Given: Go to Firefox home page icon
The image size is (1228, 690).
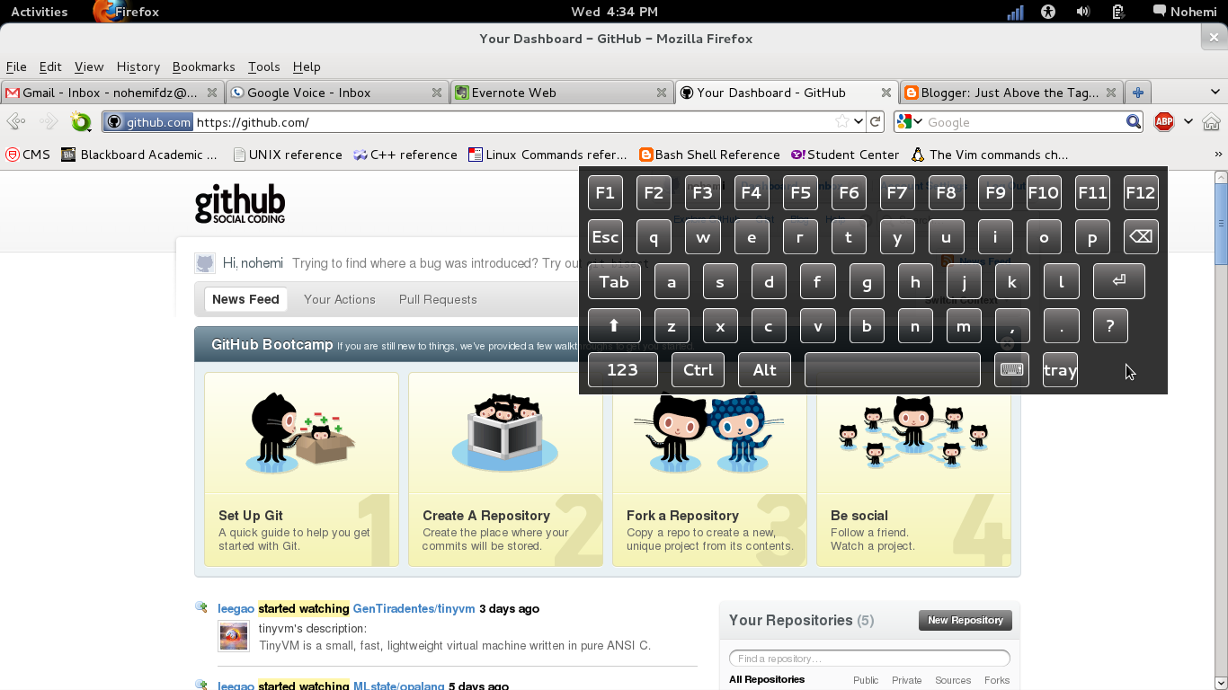Looking at the screenshot, I should click(1211, 121).
